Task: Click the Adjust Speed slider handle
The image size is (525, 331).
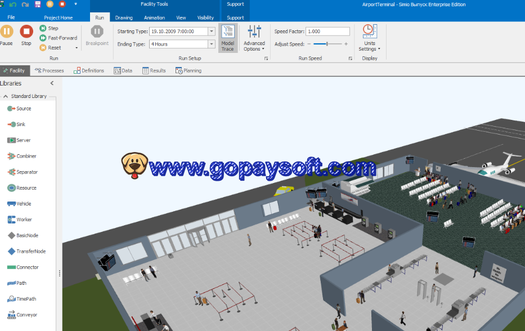Action: click(x=327, y=44)
